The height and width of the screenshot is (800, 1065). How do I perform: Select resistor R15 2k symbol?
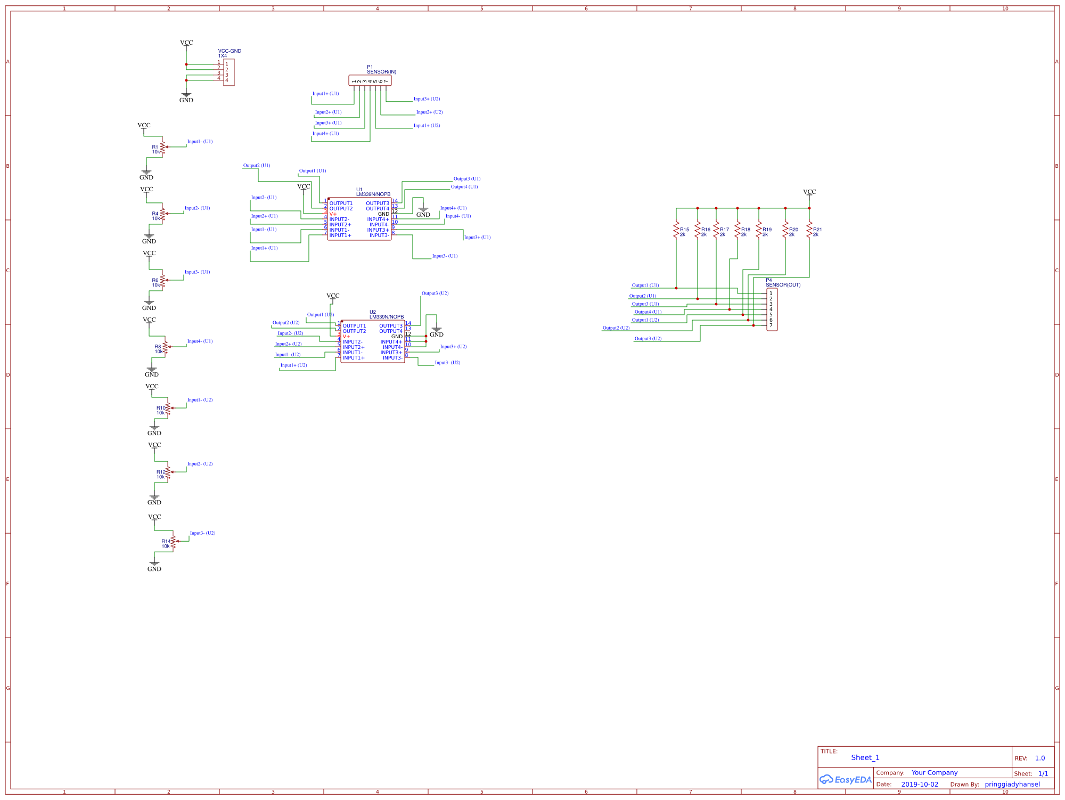pyautogui.click(x=677, y=230)
